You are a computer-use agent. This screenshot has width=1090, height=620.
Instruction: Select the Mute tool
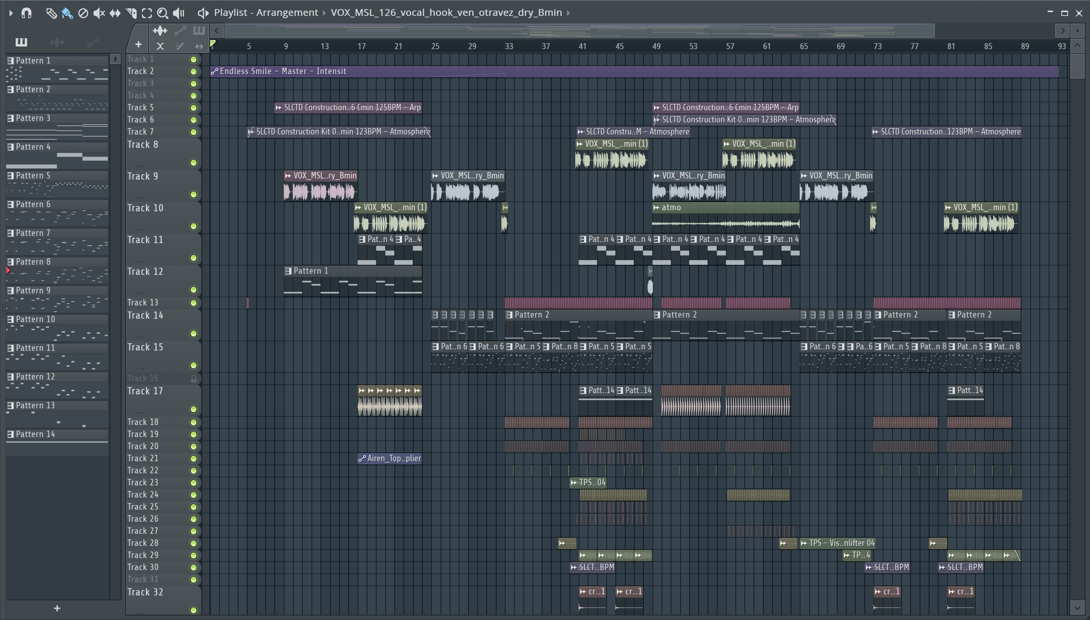[99, 13]
